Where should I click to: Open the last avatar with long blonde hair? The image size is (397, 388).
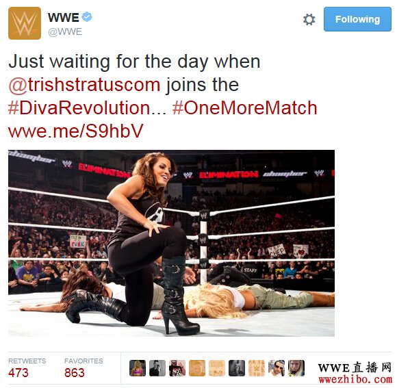(296, 368)
